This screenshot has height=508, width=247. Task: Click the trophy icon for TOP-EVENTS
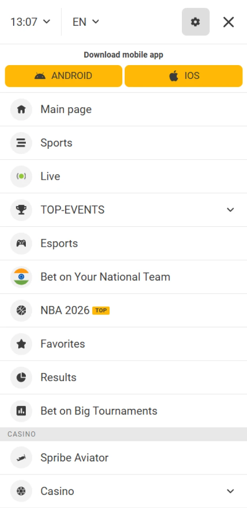tap(21, 210)
